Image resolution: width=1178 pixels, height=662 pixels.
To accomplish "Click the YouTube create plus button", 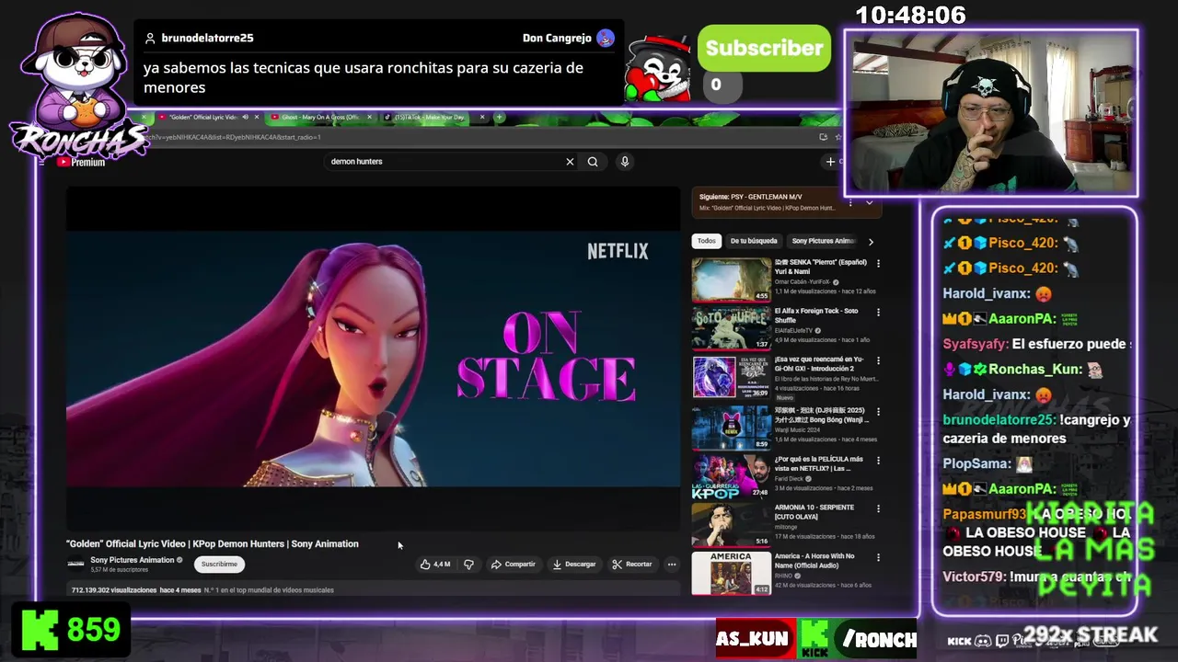I will tap(830, 162).
